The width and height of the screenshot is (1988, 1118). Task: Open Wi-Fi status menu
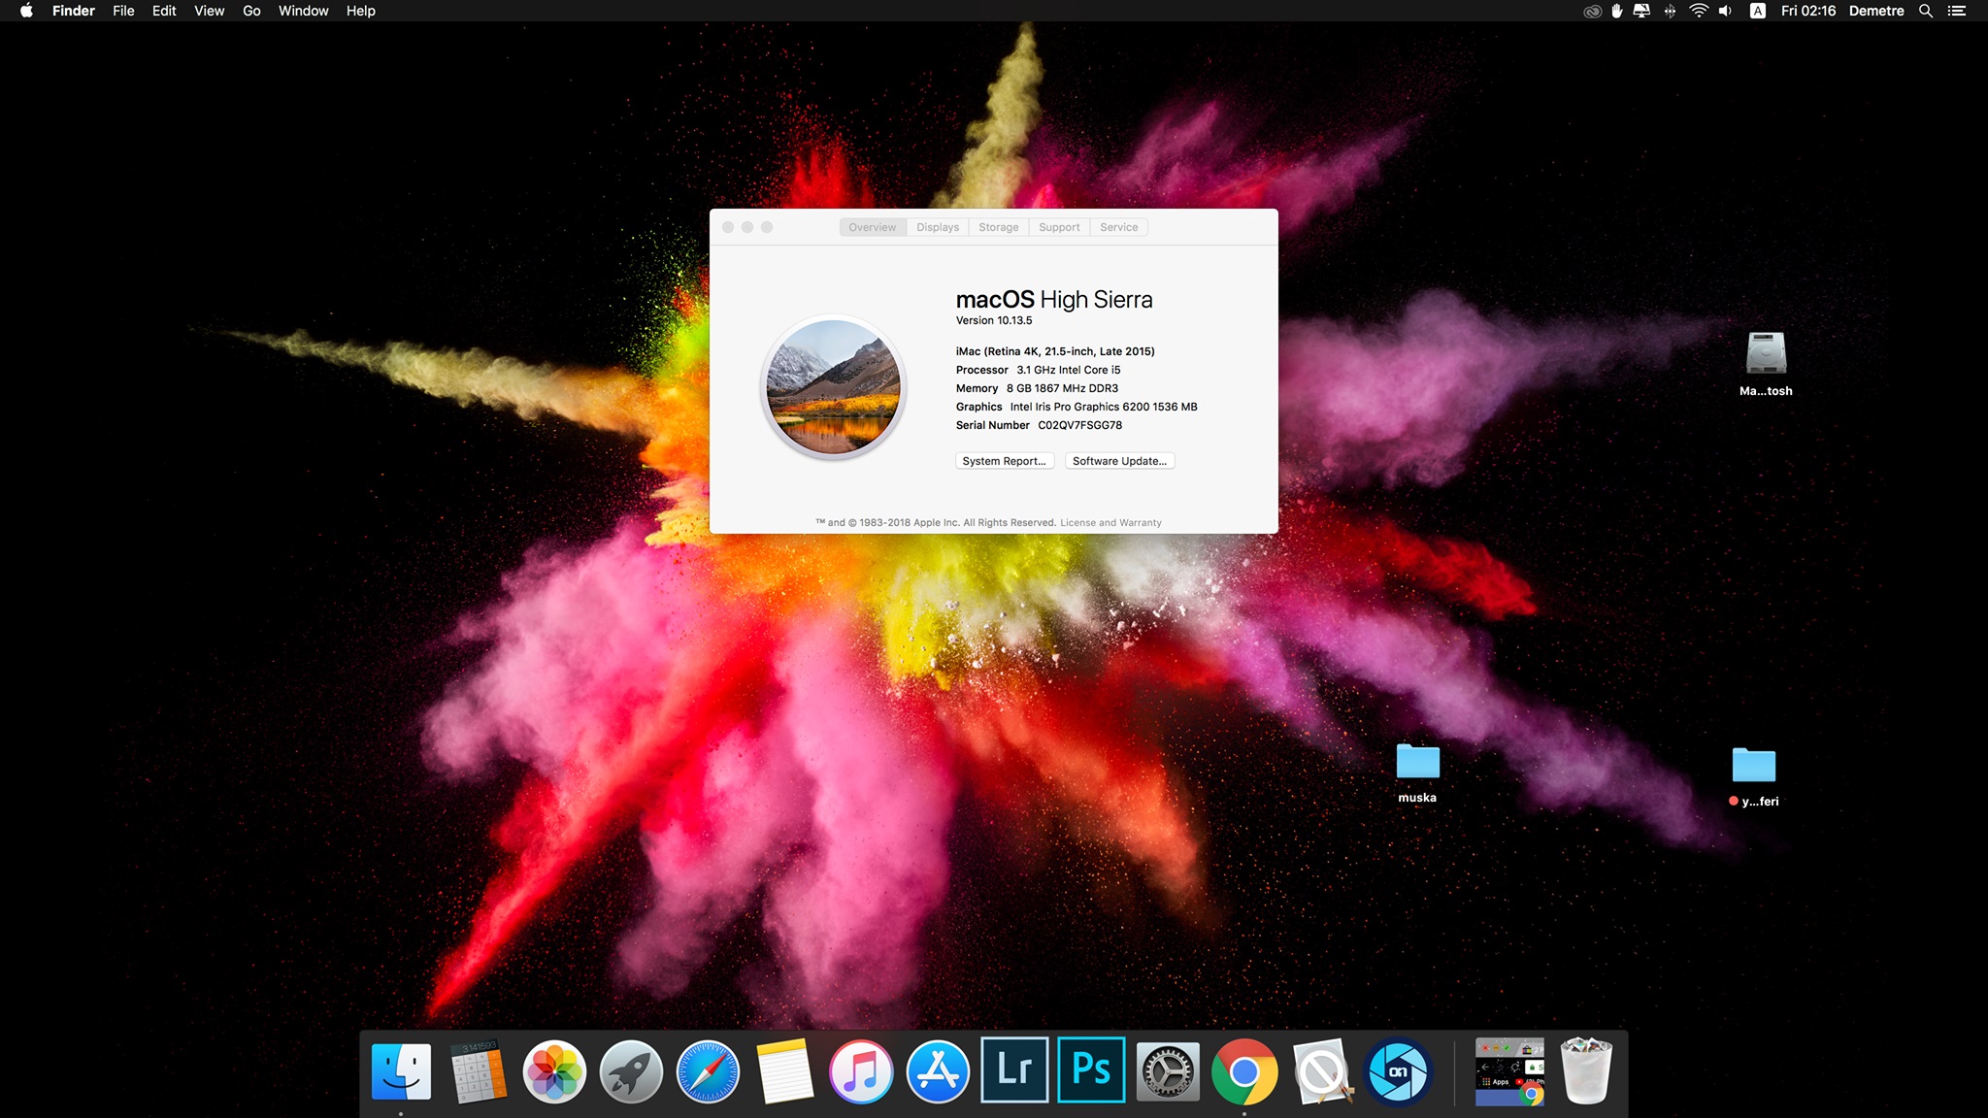pyautogui.click(x=1698, y=11)
